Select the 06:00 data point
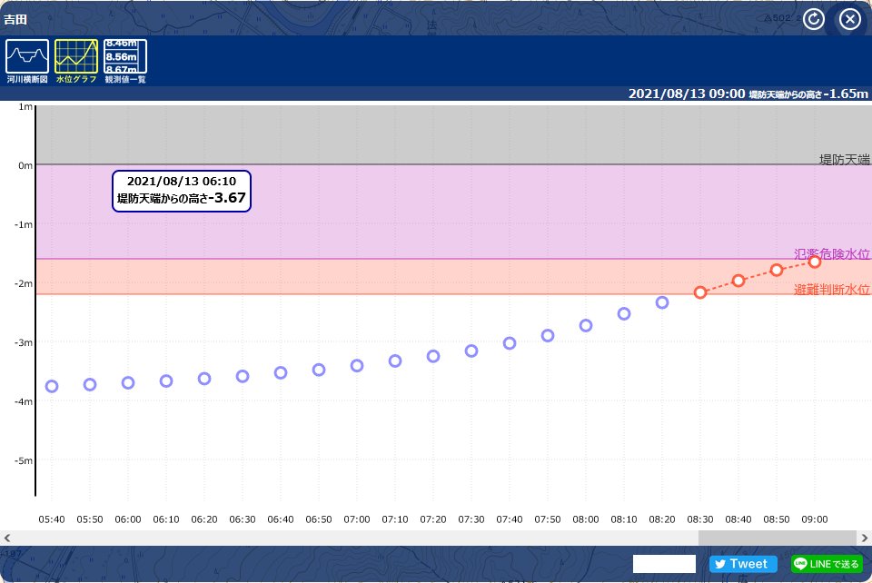This screenshot has width=872, height=583. coord(128,383)
